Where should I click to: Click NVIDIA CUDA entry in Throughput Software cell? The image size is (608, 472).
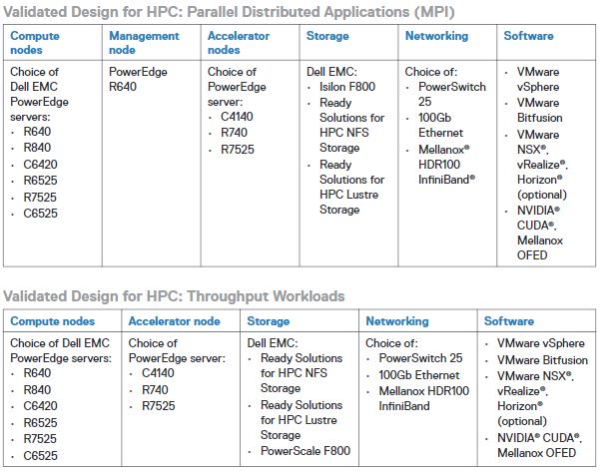coord(540,445)
